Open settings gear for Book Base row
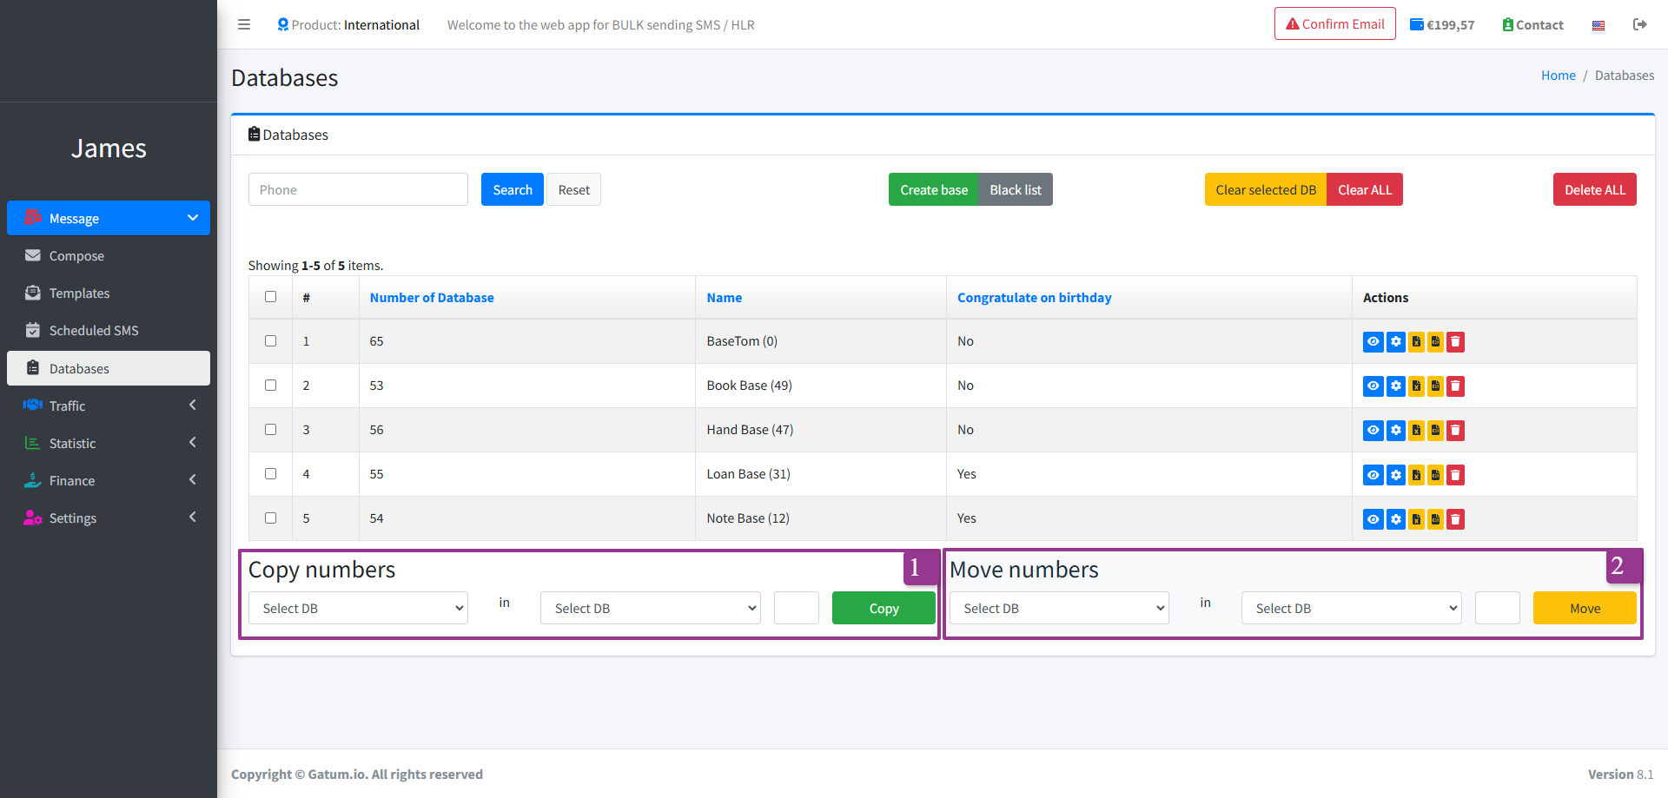The image size is (1668, 798). pyautogui.click(x=1396, y=386)
